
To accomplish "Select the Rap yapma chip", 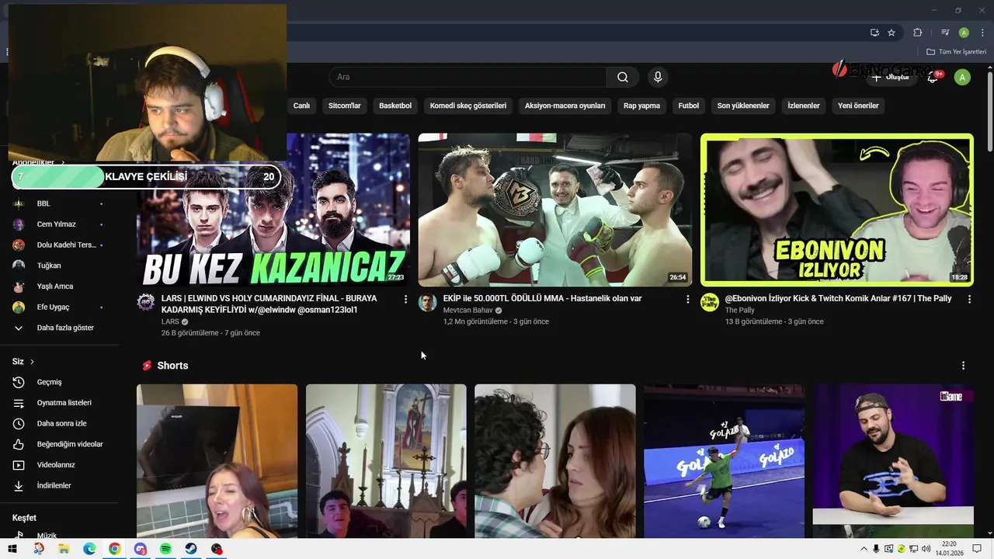I will [641, 106].
